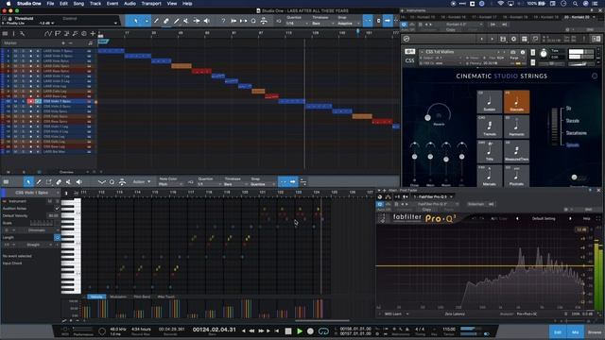
Task: Click MIDI Learn in FabFilter Pro-Q 3
Action: (x=393, y=314)
